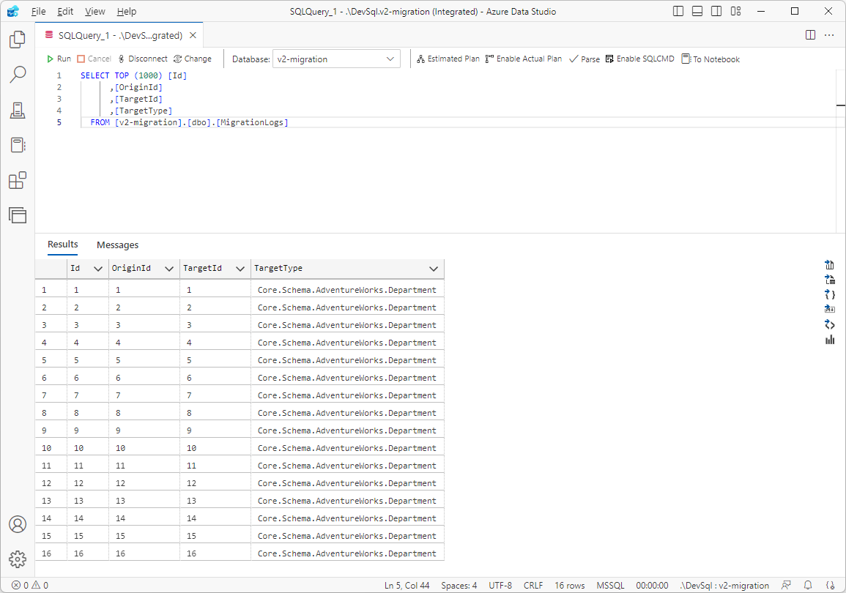Toggle the primary side bar layout icon
The width and height of the screenshot is (846, 593).
(x=678, y=11)
